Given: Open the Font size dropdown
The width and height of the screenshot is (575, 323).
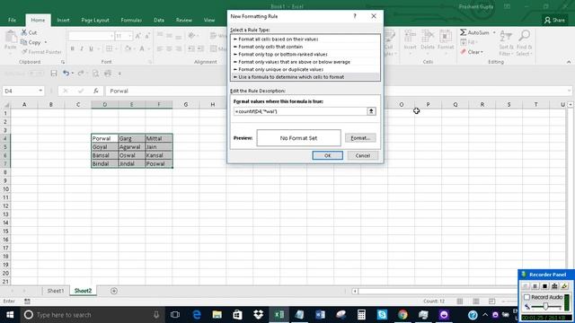Looking at the screenshot, I should tap(129, 36).
